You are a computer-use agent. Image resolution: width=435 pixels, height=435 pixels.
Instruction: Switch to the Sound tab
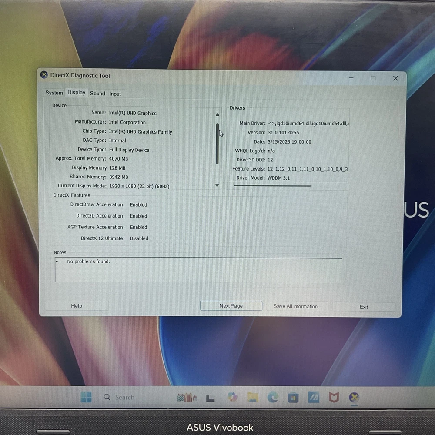point(97,94)
